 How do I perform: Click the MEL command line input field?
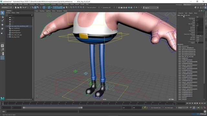[x=42, y=111]
